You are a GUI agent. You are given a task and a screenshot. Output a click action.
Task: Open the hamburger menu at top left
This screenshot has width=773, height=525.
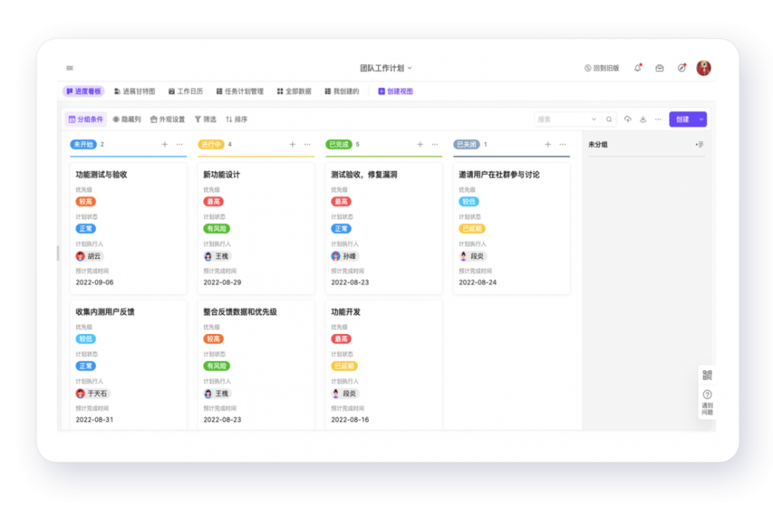click(70, 68)
